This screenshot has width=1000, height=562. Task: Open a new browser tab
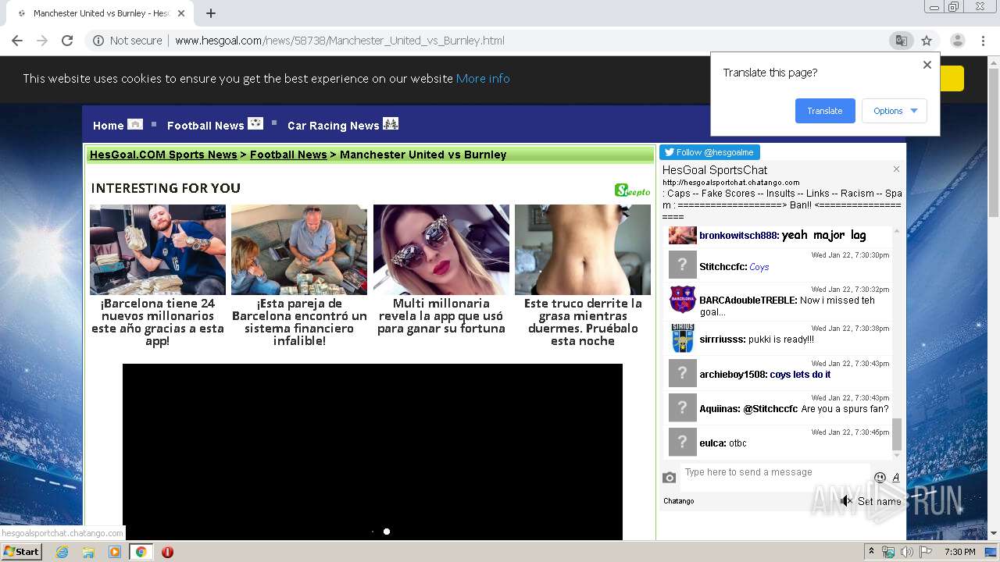point(211,13)
